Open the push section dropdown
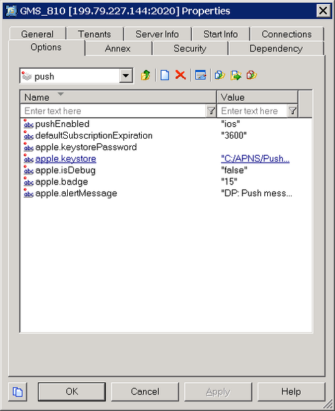Screen dimensions: 335x411 click(126, 76)
